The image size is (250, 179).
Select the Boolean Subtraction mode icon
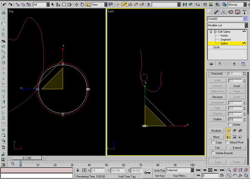(x=234, y=131)
